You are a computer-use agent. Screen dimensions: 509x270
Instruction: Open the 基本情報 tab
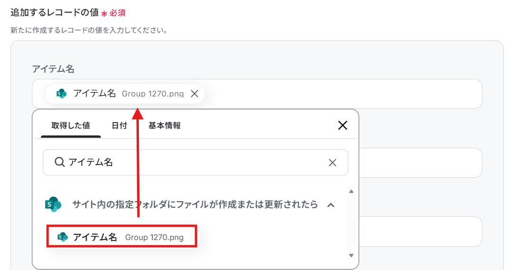pos(165,125)
